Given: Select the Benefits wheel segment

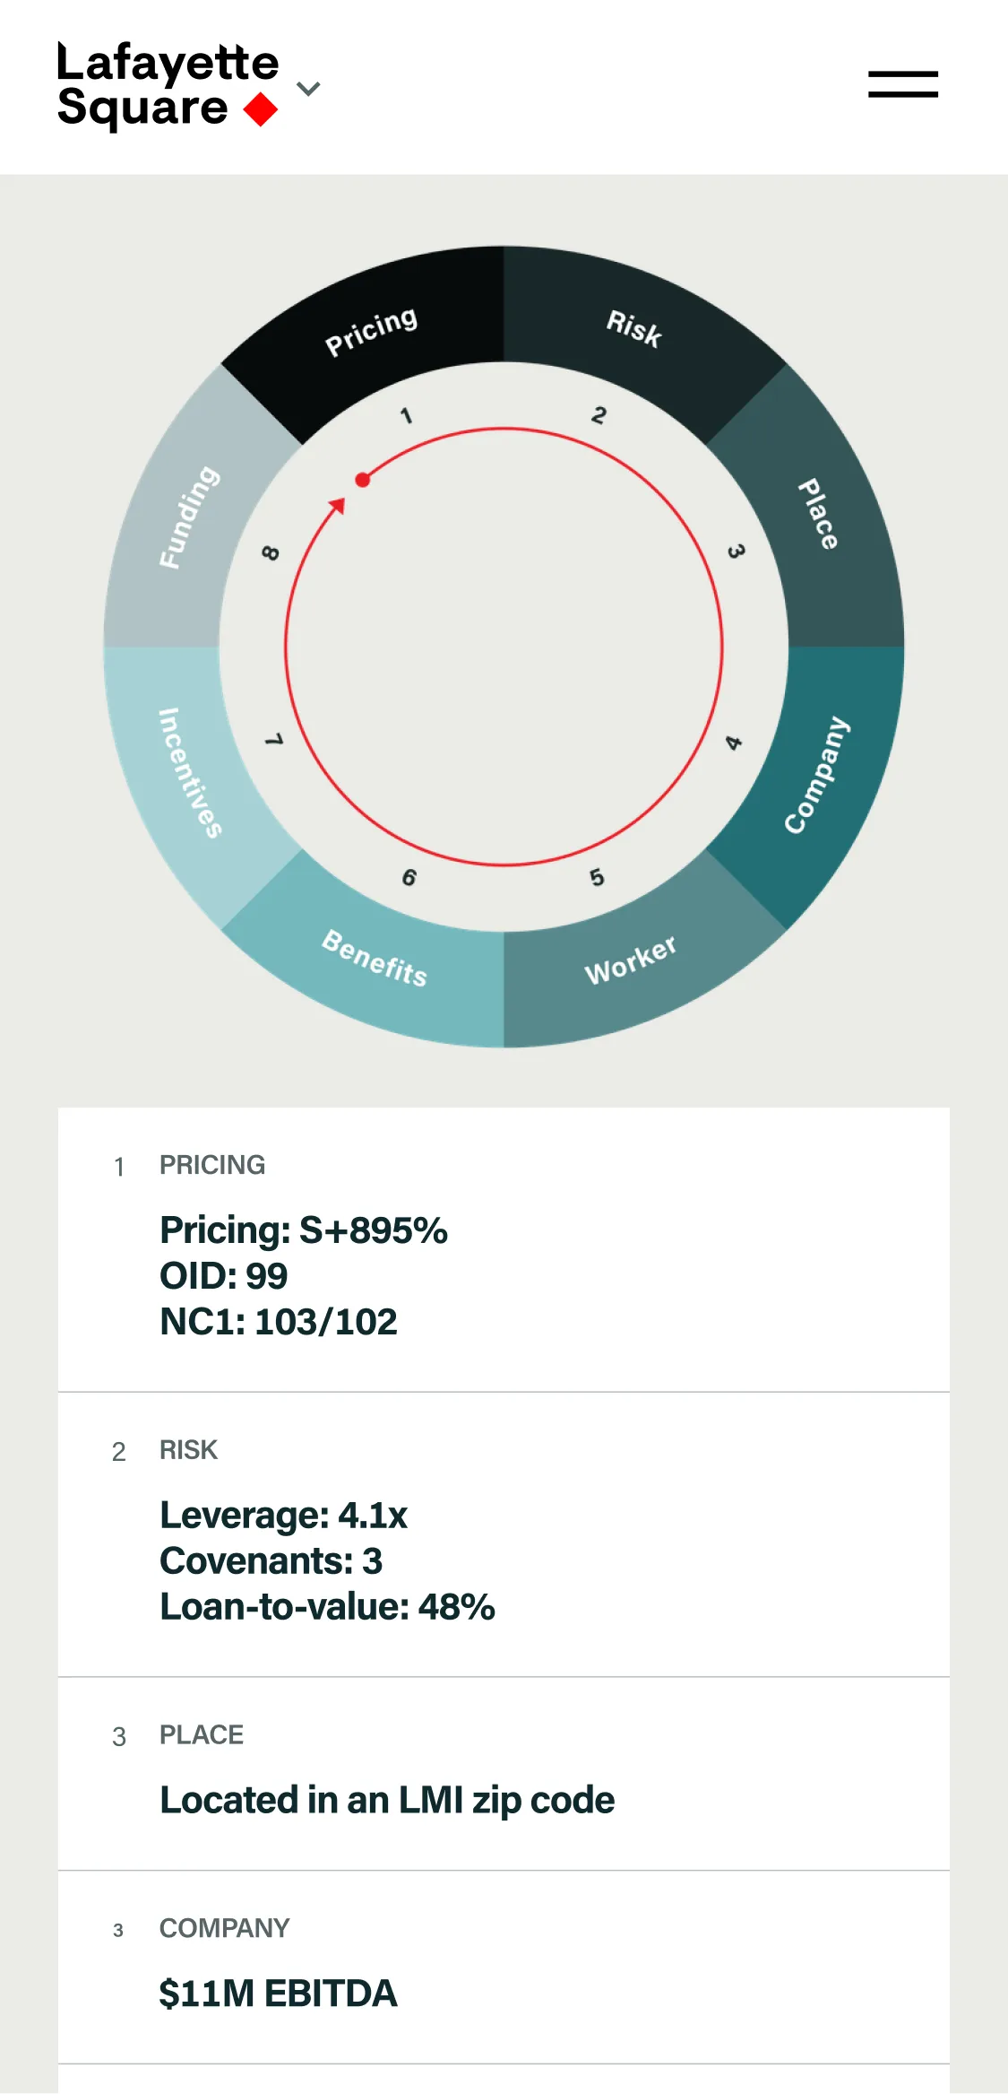Looking at the screenshot, I should [x=375, y=958].
